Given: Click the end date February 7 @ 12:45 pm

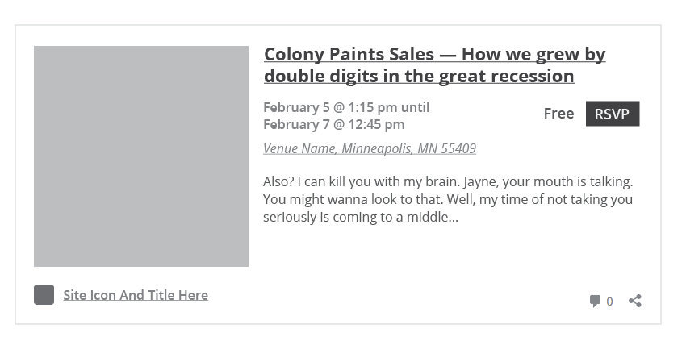Looking at the screenshot, I should click(x=334, y=124).
